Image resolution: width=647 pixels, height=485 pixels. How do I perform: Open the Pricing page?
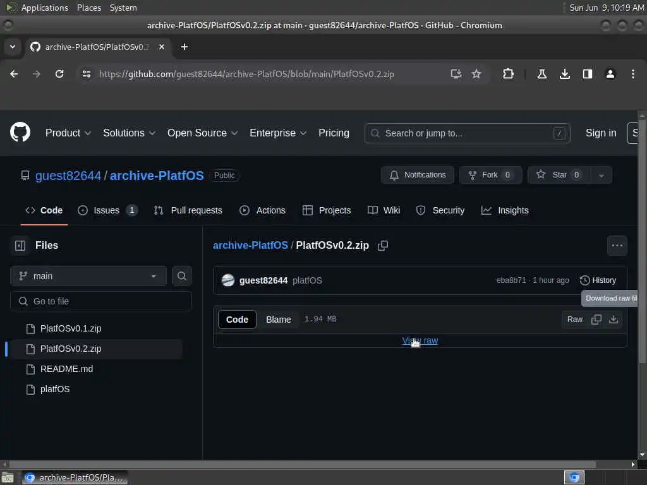click(334, 133)
